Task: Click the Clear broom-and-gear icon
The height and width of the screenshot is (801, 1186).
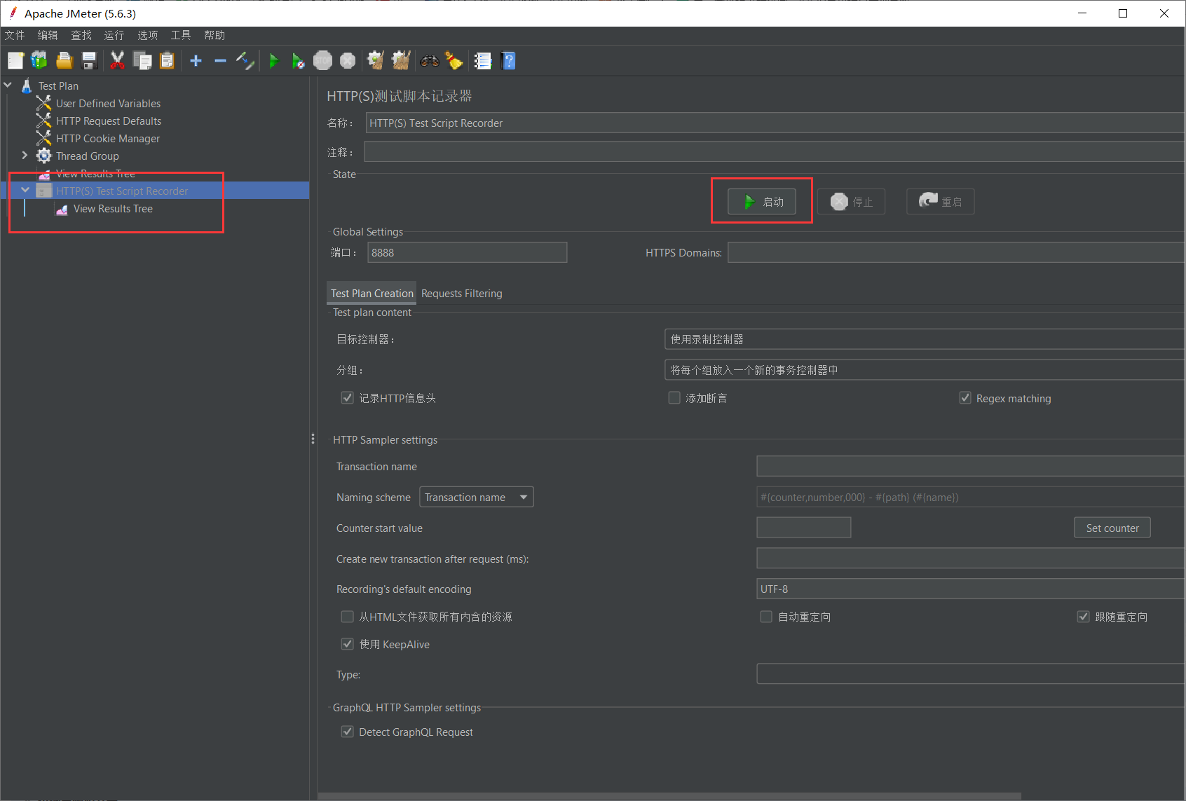Action: pos(376,61)
